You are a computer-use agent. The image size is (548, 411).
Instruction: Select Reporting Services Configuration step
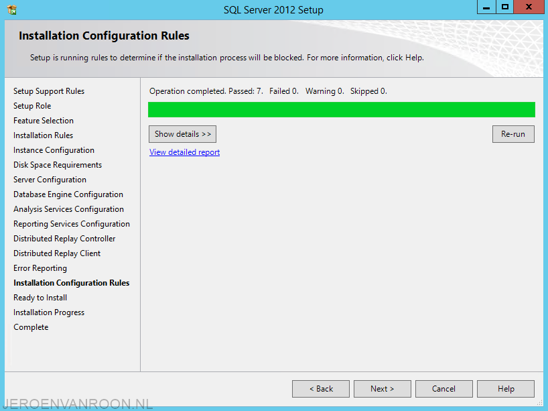pyautogui.click(x=72, y=224)
